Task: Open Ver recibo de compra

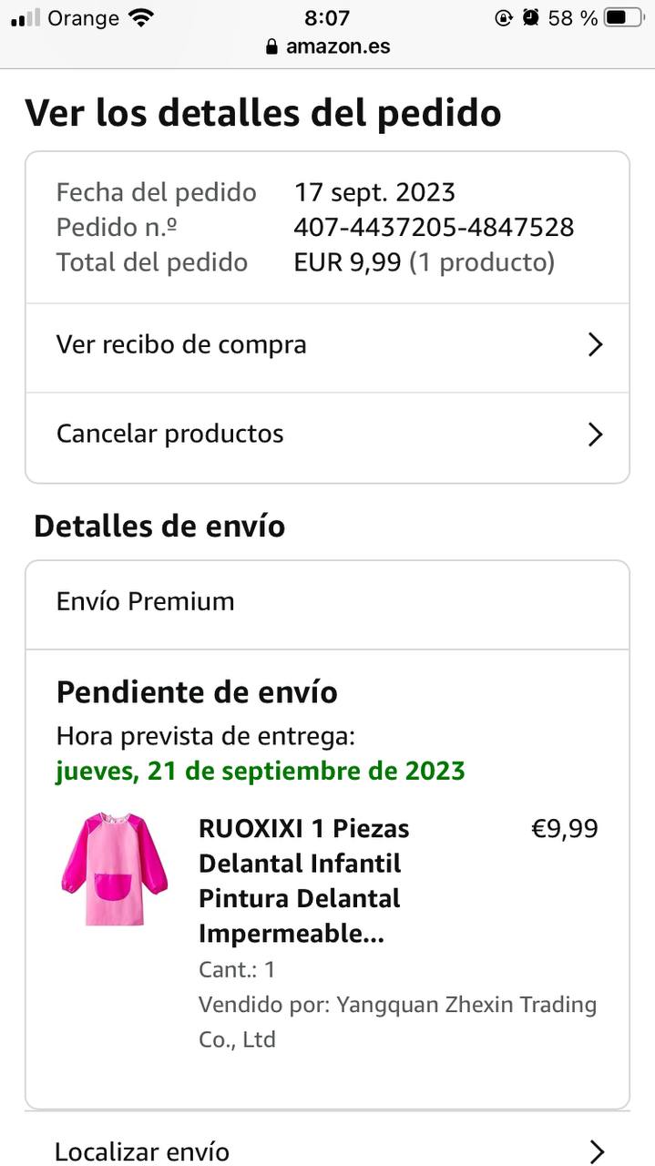Action: [181, 345]
